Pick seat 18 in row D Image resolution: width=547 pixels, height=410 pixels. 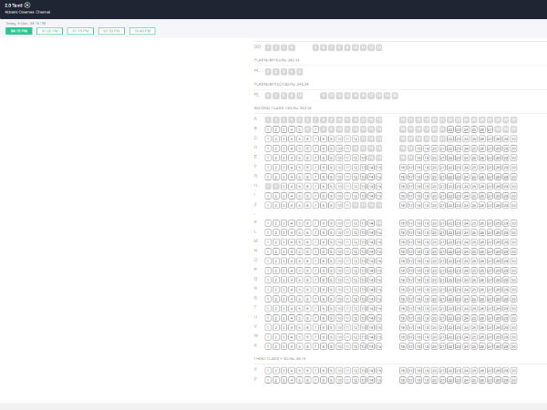point(418,149)
